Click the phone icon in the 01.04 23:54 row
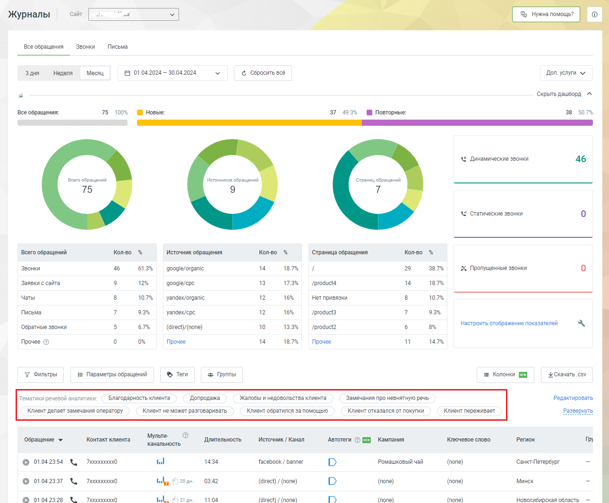This screenshot has width=609, height=503. pos(74,462)
